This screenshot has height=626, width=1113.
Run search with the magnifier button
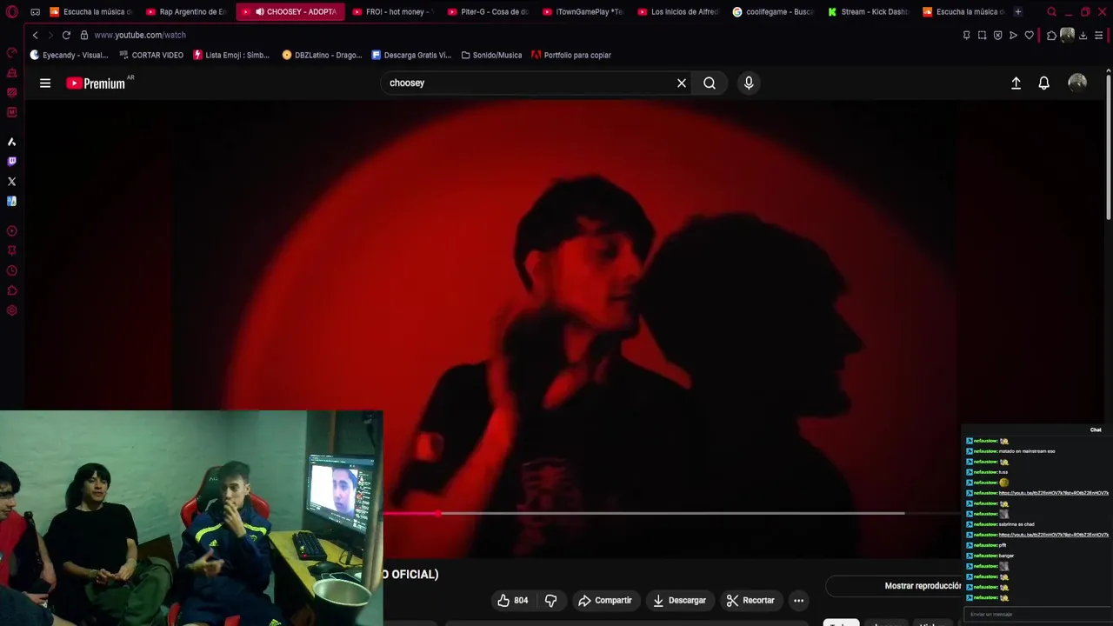point(710,83)
